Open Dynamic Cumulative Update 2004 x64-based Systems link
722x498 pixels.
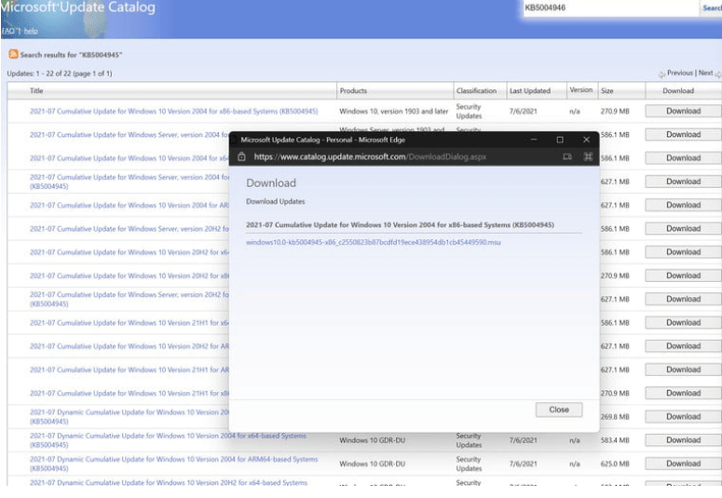[168, 440]
